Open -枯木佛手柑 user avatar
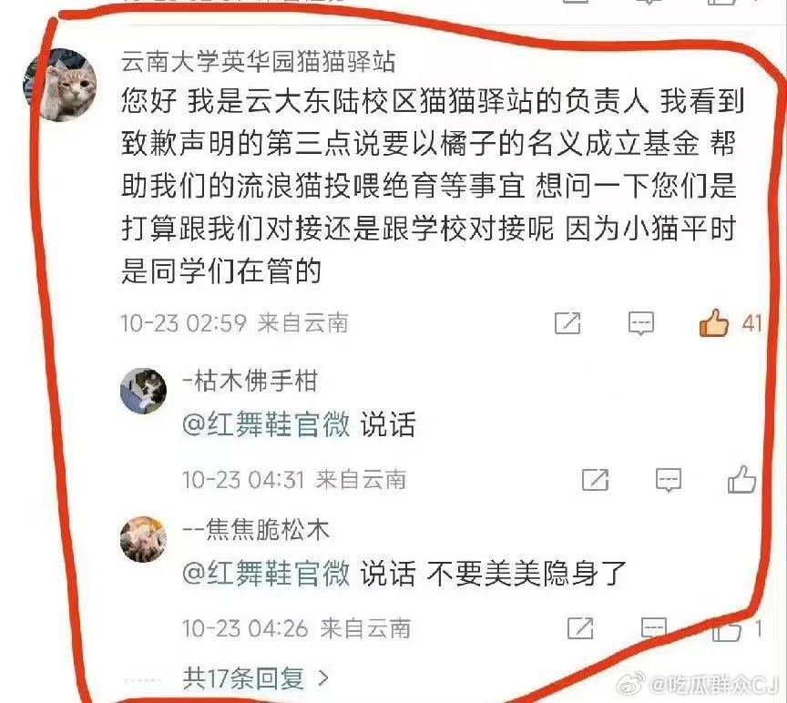 [144, 391]
